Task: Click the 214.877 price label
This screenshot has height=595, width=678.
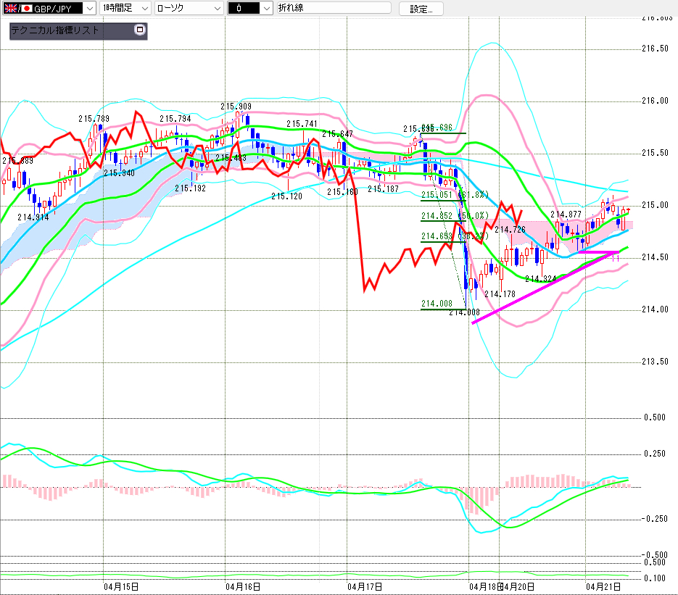Action: [566, 215]
